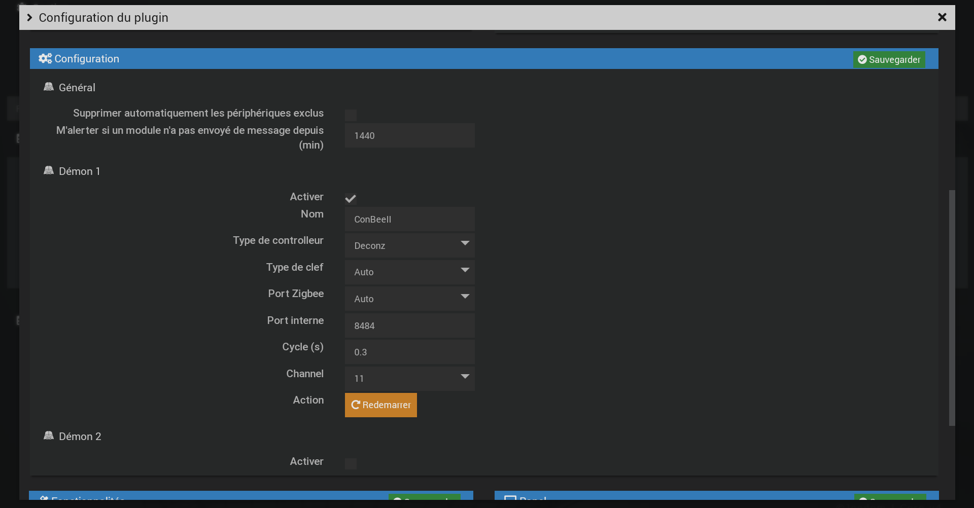Toggle automatic removal of excluded devices
This screenshot has height=508, width=974.
[351, 115]
